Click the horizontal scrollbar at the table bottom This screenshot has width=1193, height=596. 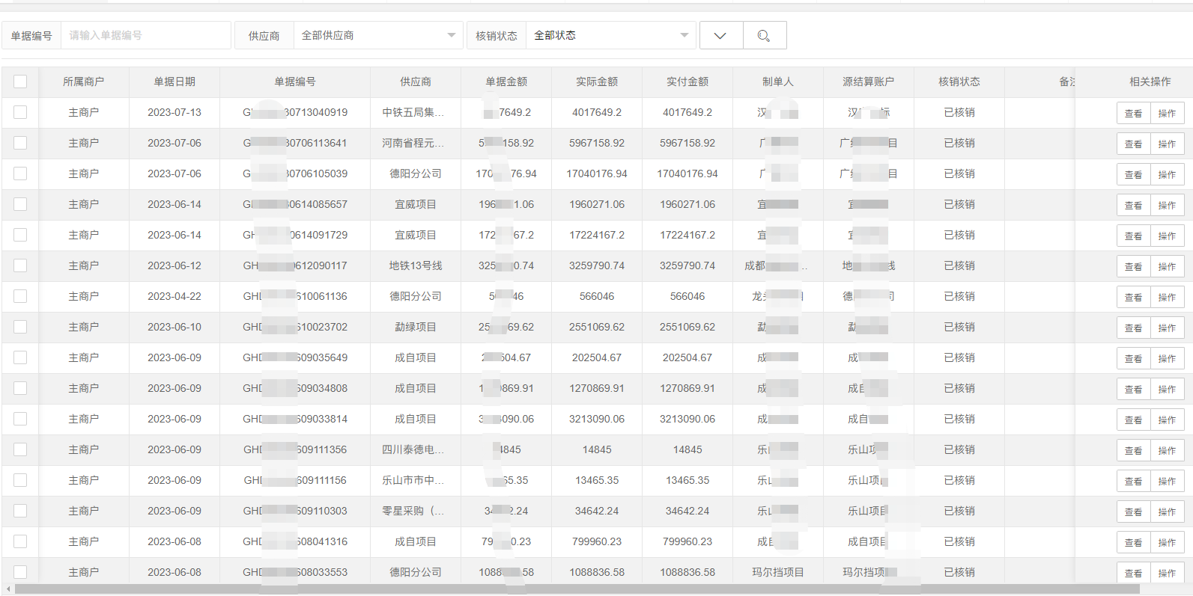577,589
